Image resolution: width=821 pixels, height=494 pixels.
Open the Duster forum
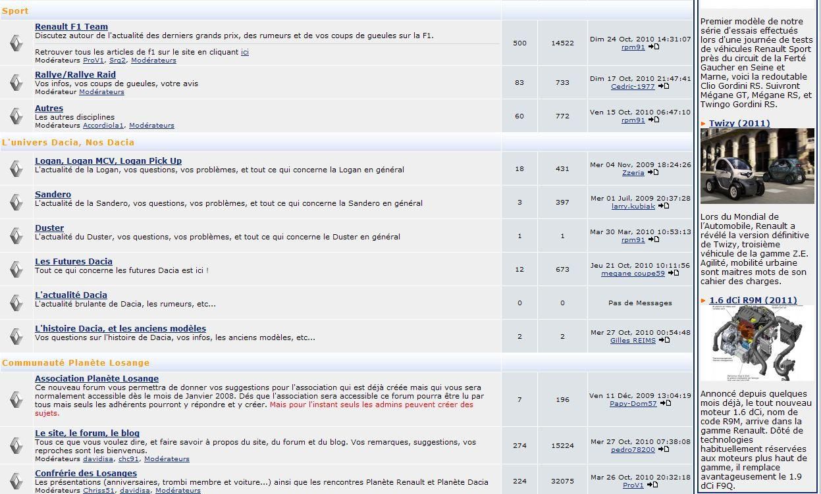pos(49,228)
